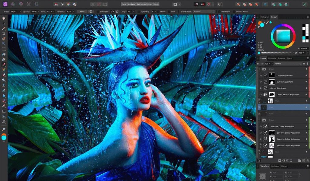Enable the Wet Edges checkbox
The width and height of the screenshot is (310, 181).
click(219, 12)
